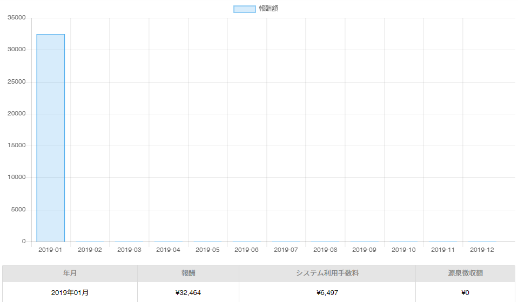Viewport: 518px width, 302px height.
Task: Click the 15000 y-axis label
Action: click(17, 146)
